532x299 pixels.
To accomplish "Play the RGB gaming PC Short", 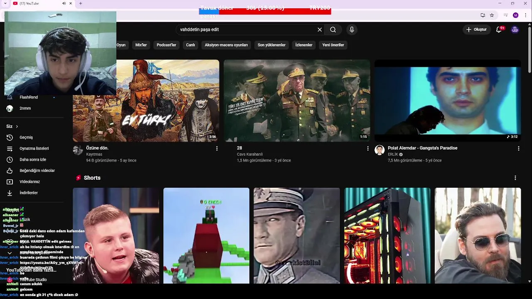I will (387, 235).
